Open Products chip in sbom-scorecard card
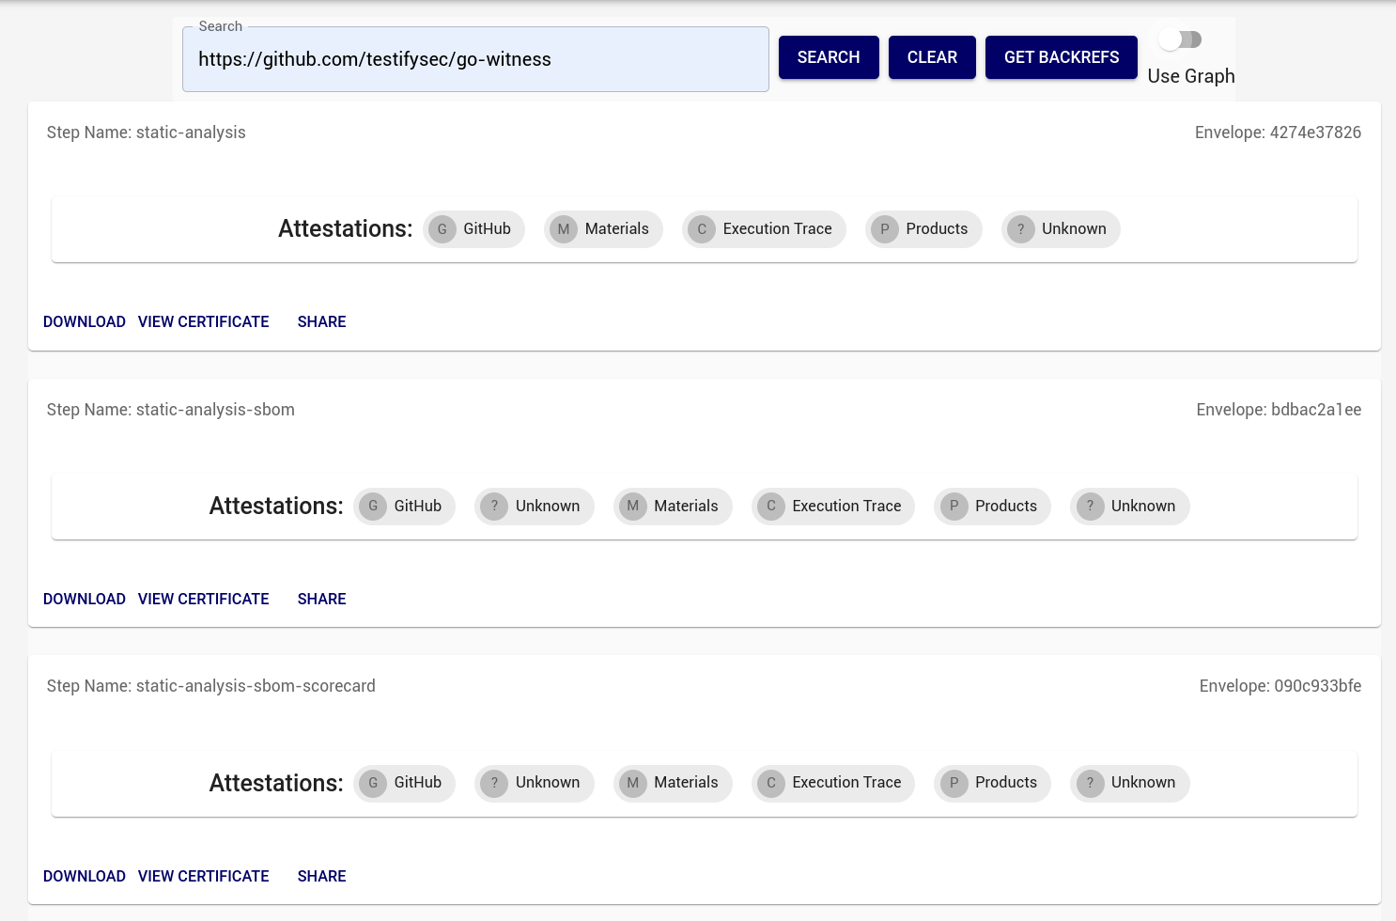Image resolution: width=1396 pixels, height=921 pixels. (992, 783)
